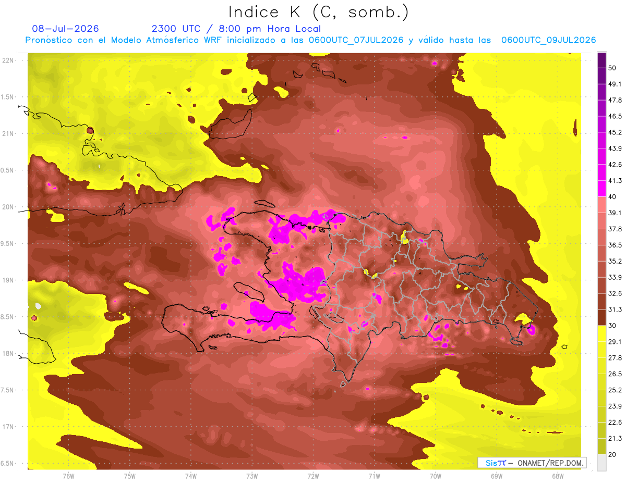Click the colorbar value '47.8'

coord(615,101)
